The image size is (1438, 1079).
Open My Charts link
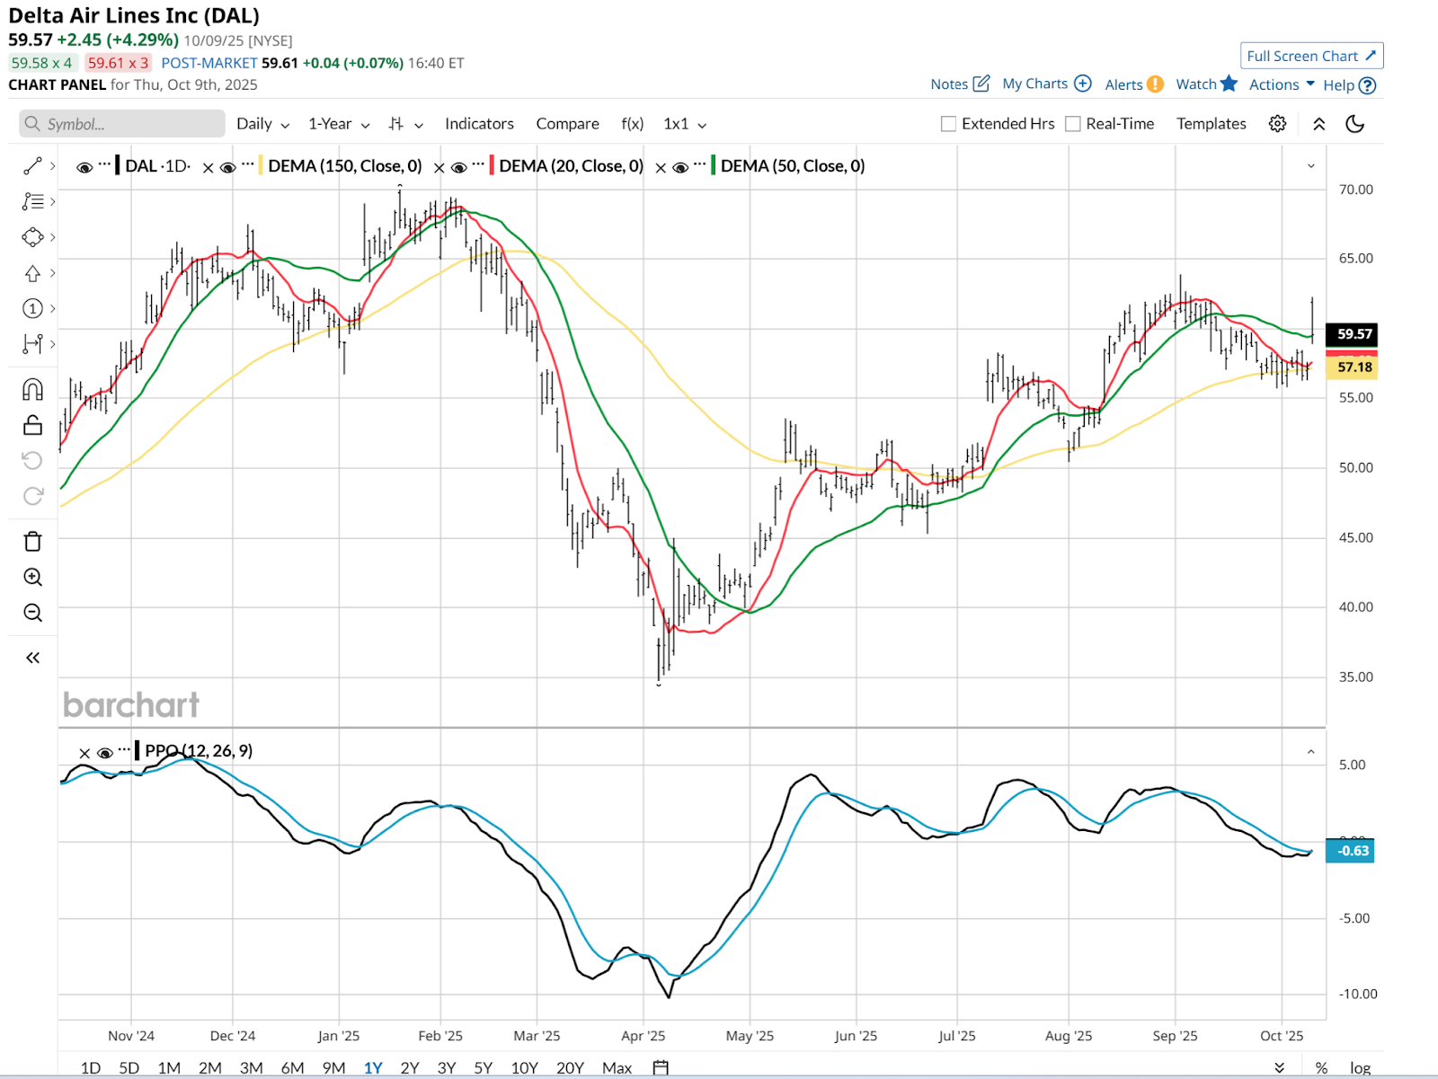click(1046, 84)
